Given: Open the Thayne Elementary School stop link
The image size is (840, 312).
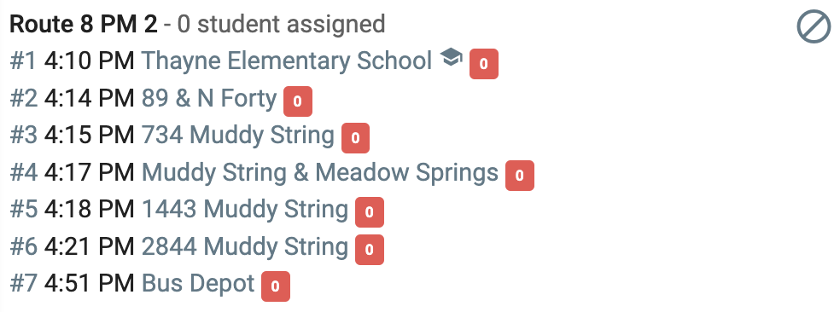Looking at the screenshot, I should (287, 61).
